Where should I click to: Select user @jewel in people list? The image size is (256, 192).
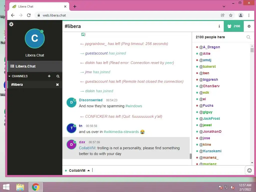tap(205, 125)
